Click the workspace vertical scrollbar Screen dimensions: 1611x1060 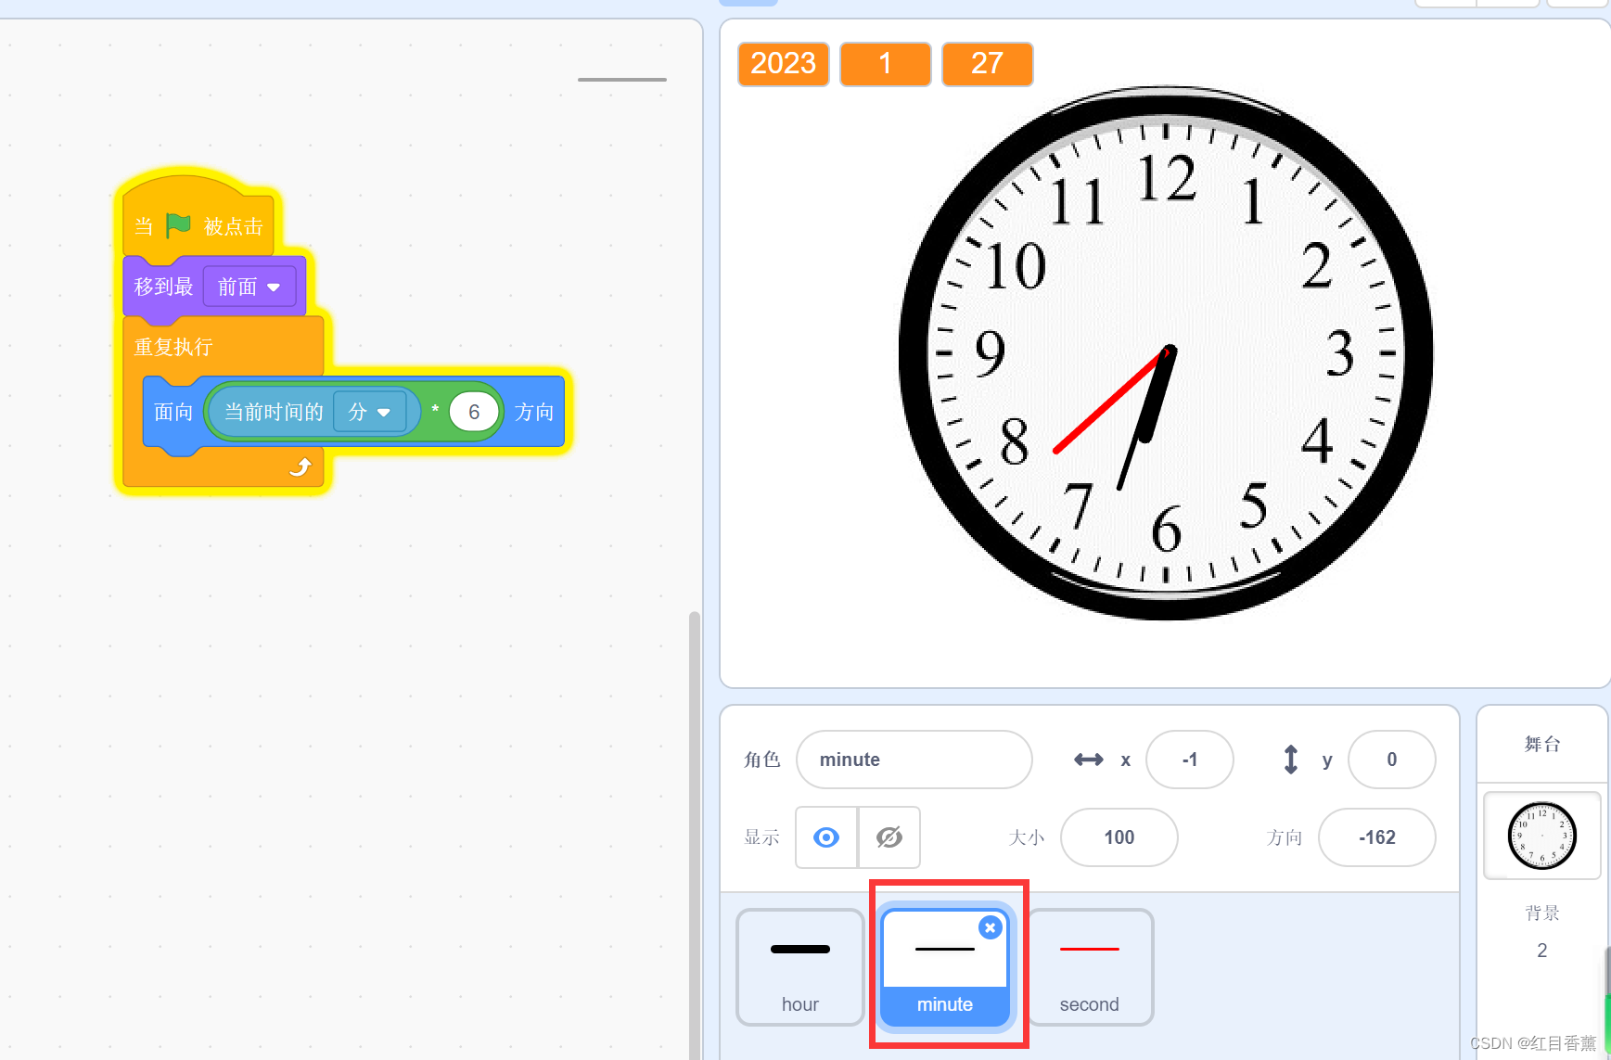[x=694, y=835]
